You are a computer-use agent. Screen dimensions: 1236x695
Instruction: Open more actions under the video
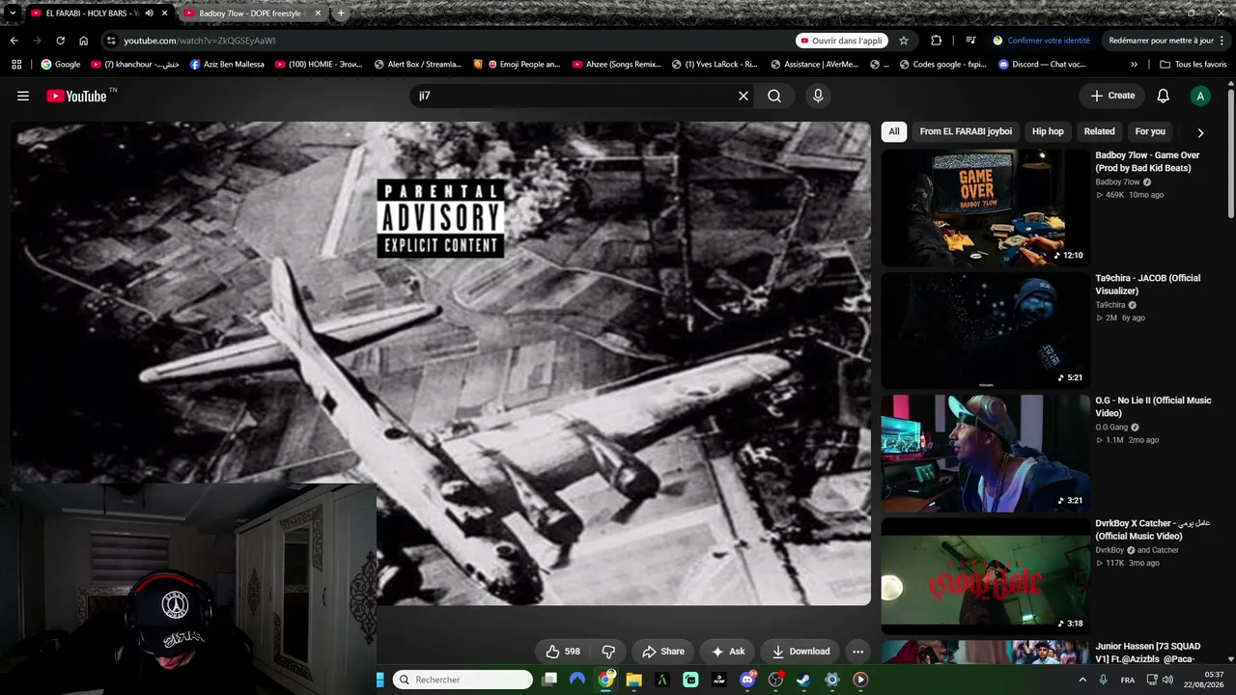coord(857,652)
